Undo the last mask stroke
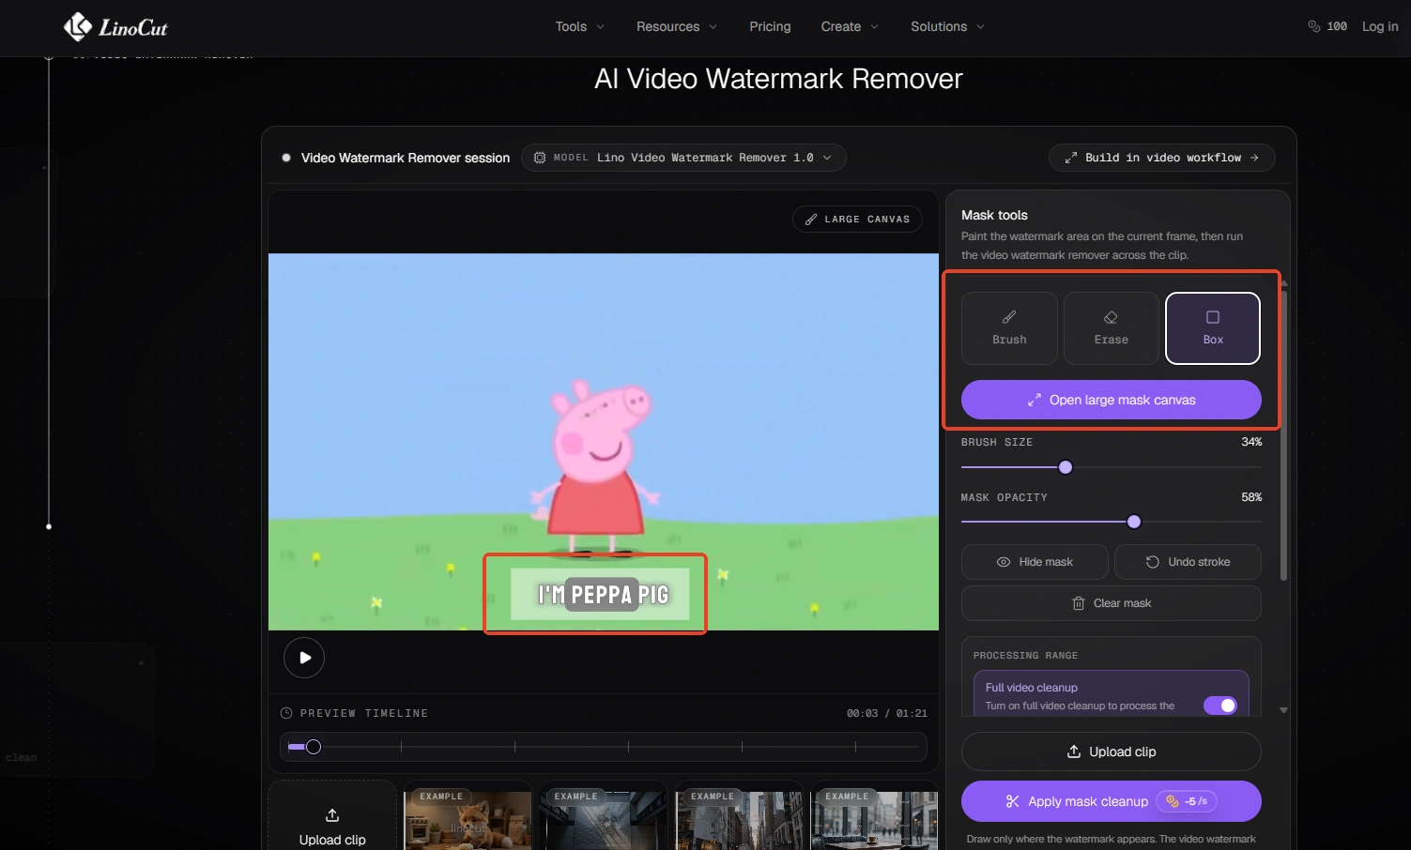The image size is (1411, 850). coord(1188,562)
